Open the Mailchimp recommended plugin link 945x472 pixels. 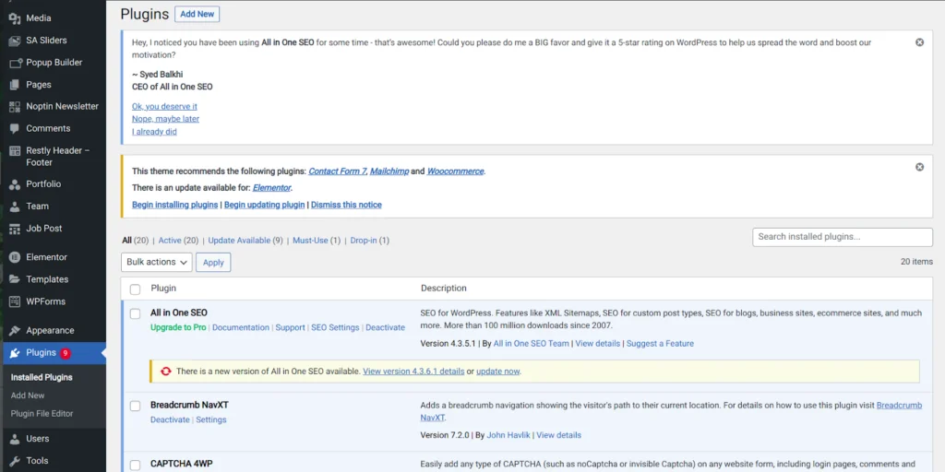[x=389, y=171]
